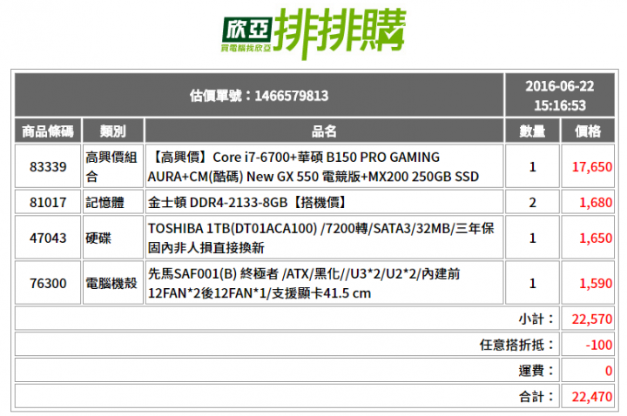Viewport: 627px width, 416px height.
Task: Click 金士頓 DDR4-2133-8GB product name
Action: click(248, 202)
